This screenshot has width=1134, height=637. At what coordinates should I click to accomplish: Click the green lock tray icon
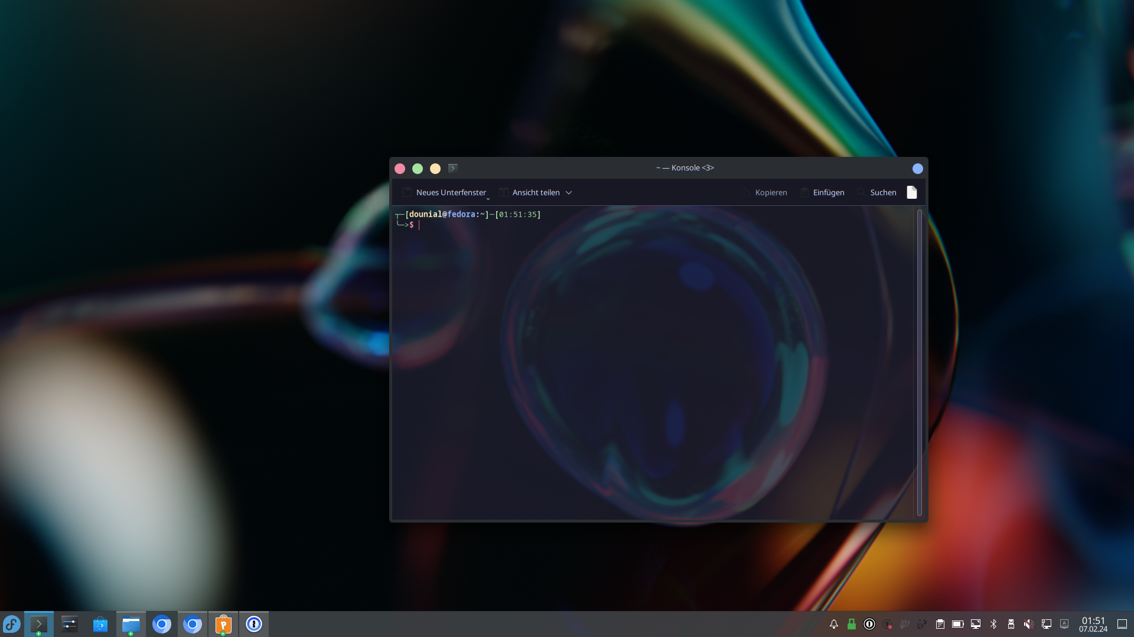click(852, 624)
